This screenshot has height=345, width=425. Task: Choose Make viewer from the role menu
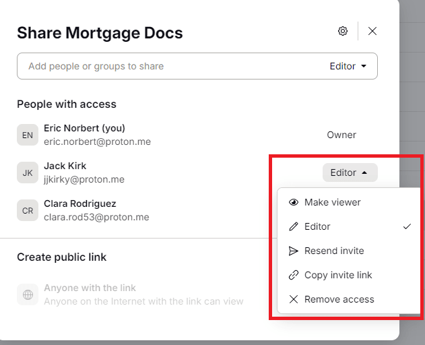point(350,202)
